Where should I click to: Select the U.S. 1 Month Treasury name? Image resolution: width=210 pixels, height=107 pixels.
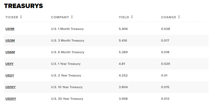pos(67,29)
